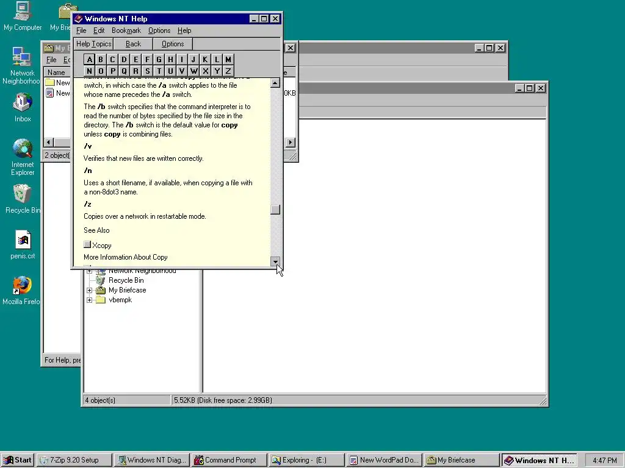Viewport: 625px width, 468px height.
Task: Minimize the Windows NT Help window
Action: pyautogui.click(x=254, y=19)
